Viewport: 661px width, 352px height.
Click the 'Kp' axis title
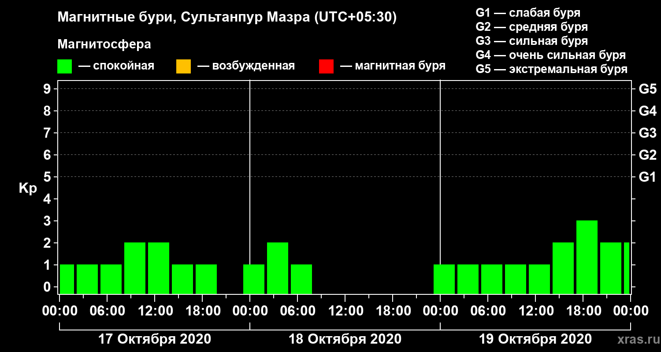[28, 188]
